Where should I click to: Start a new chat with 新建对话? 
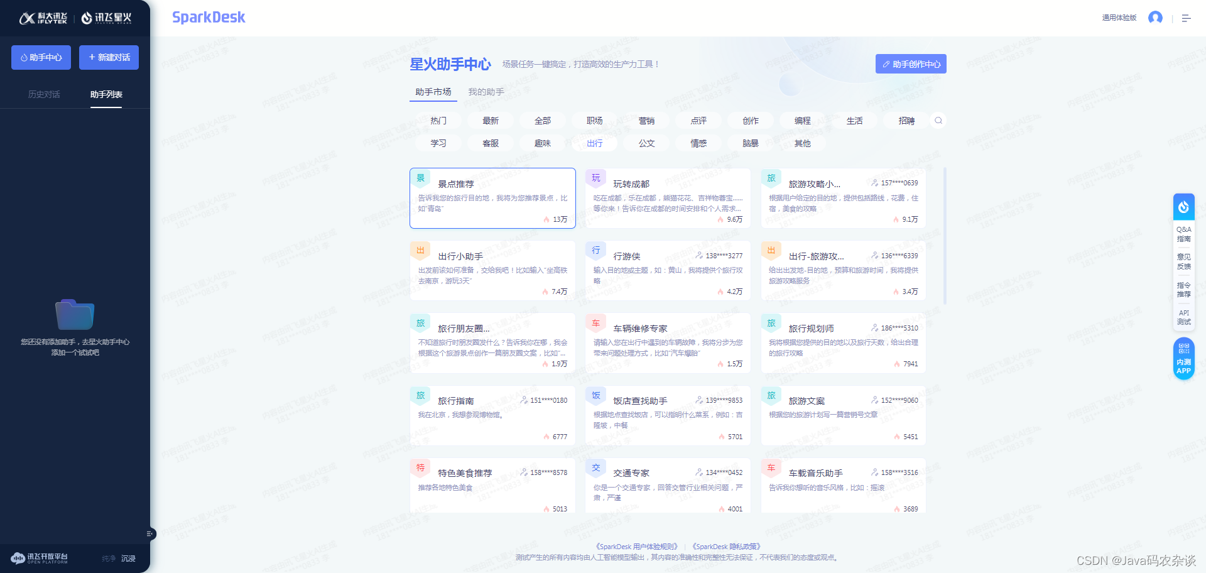coord(109,57)
